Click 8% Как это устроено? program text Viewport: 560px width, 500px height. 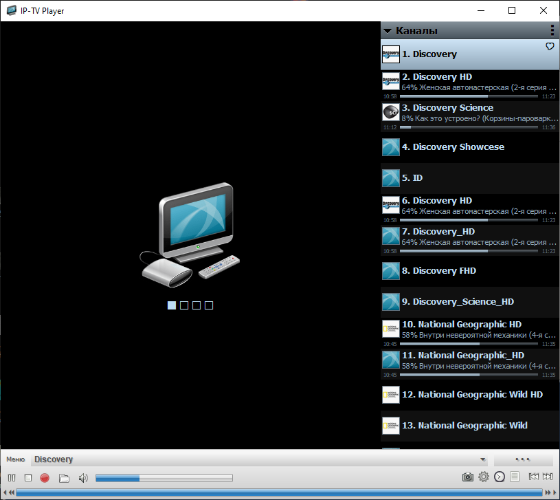click(x=480, y=119)
